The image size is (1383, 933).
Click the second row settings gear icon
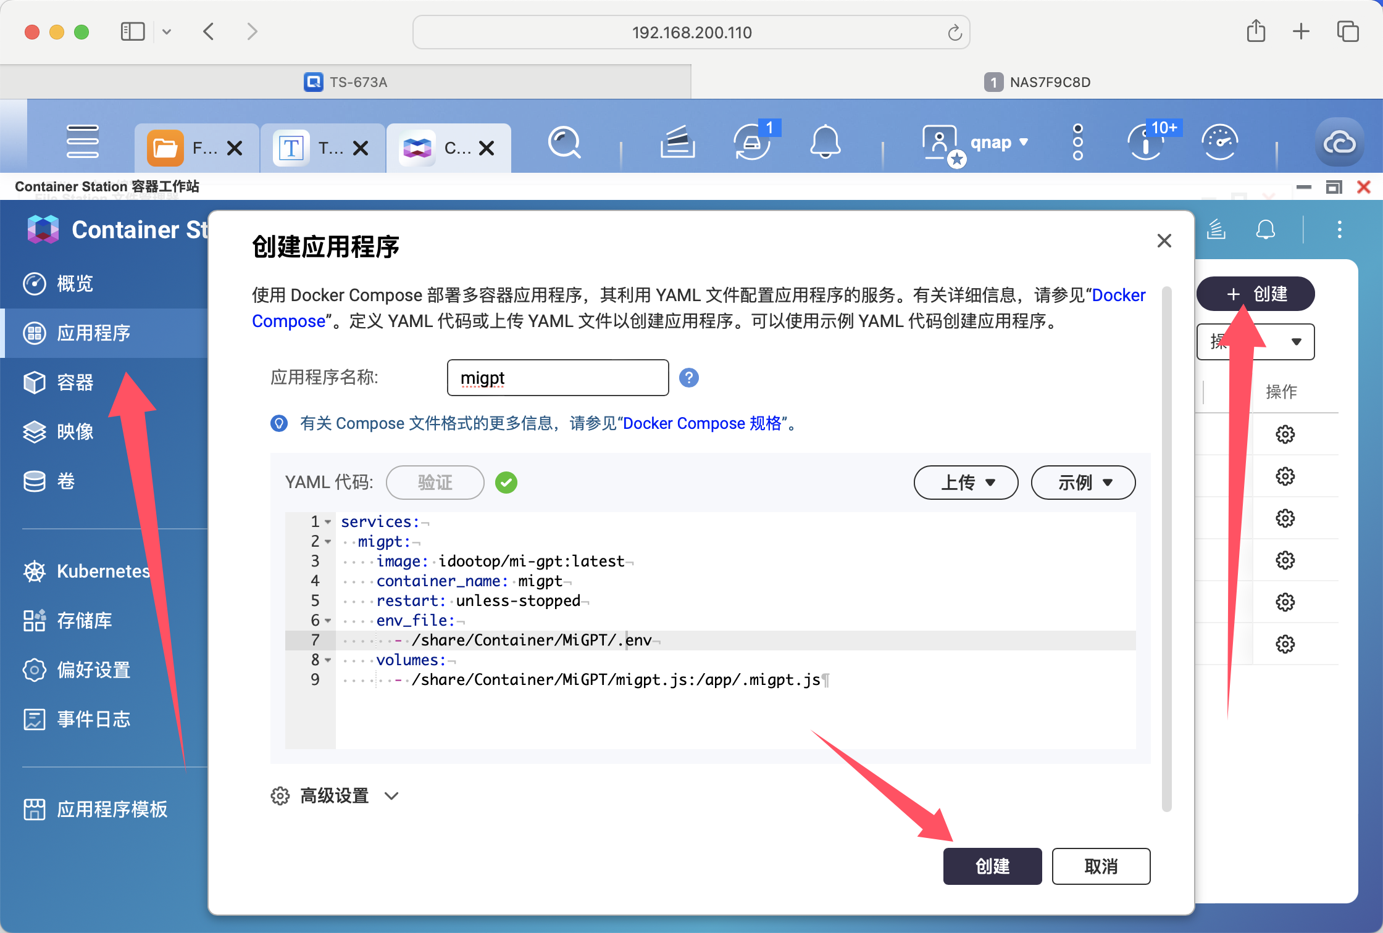(x=1285, y=476)
